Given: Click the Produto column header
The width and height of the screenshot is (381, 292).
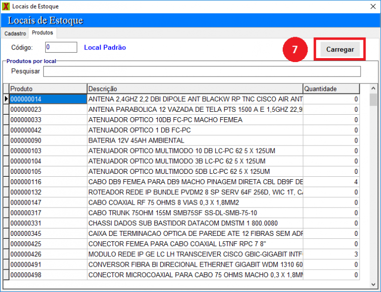Looking at the screenshot, I should click(48, 89).
